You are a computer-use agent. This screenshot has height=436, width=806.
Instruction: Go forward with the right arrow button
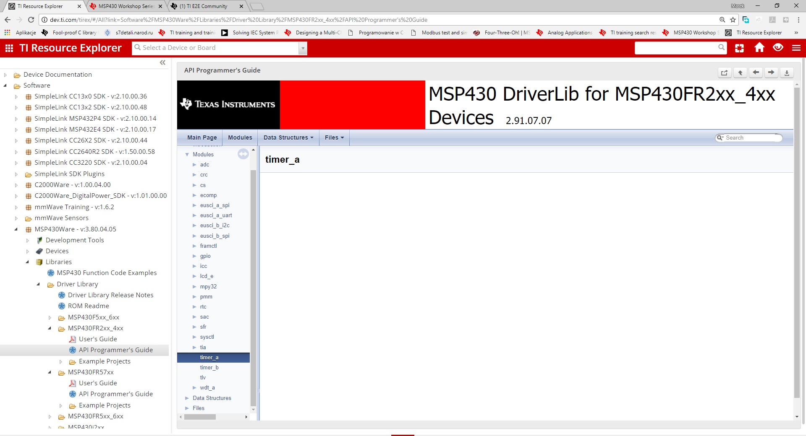(x=771, y=73)
